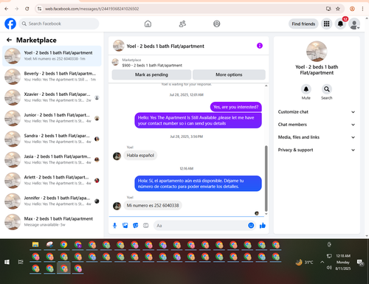Open Yoel profile picture in right panel
Image resolution: width=369 pixels, height=284 pixels.
pyautogui.click(x=317, y=51)
